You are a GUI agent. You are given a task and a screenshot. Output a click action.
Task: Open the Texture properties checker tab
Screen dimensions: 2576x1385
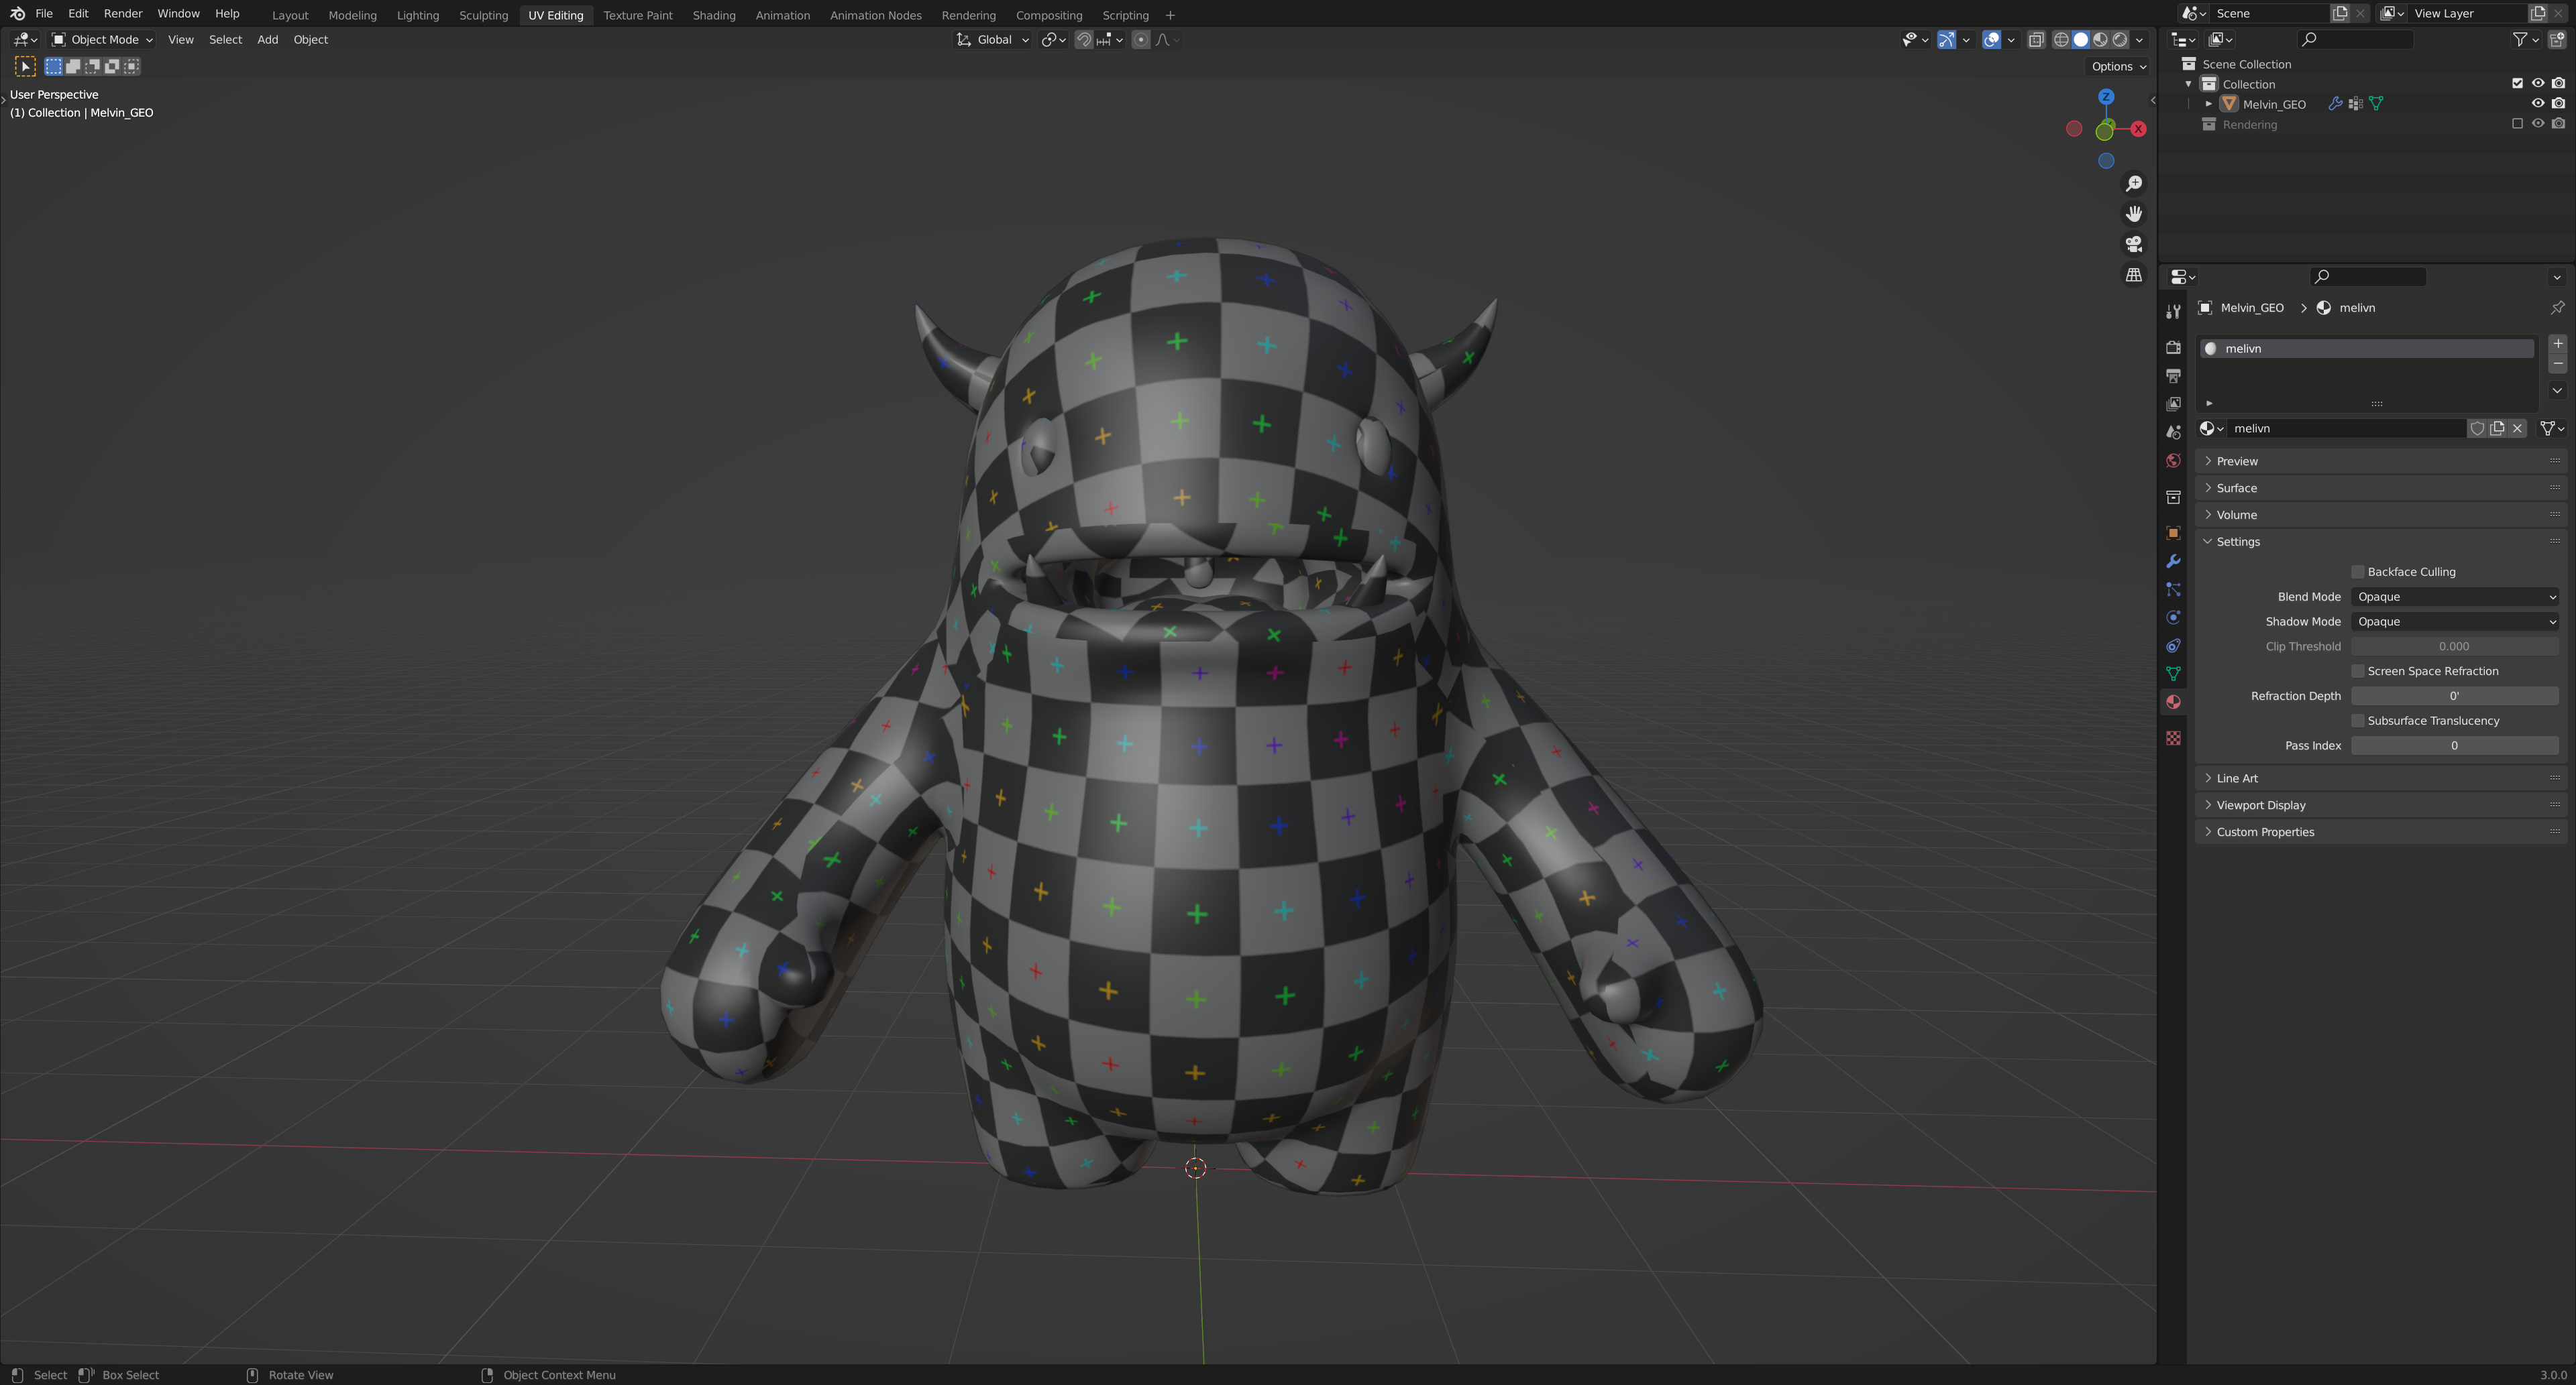[2173, 737]
